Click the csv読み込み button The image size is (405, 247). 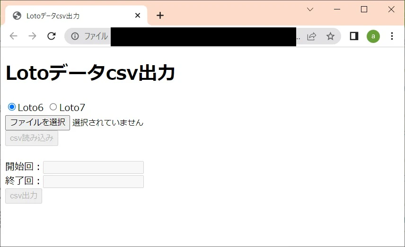[32, 138]
